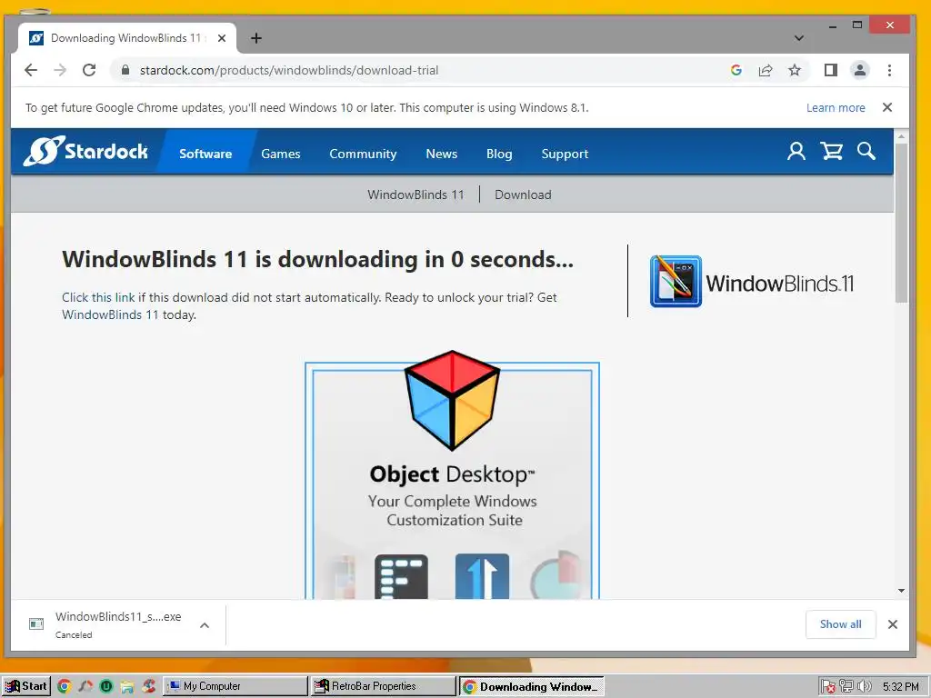The width and height of the screenshot is (931, 698).
Task: Switch to RetroBar Properties taskbar window
Action: coord(383,686)
